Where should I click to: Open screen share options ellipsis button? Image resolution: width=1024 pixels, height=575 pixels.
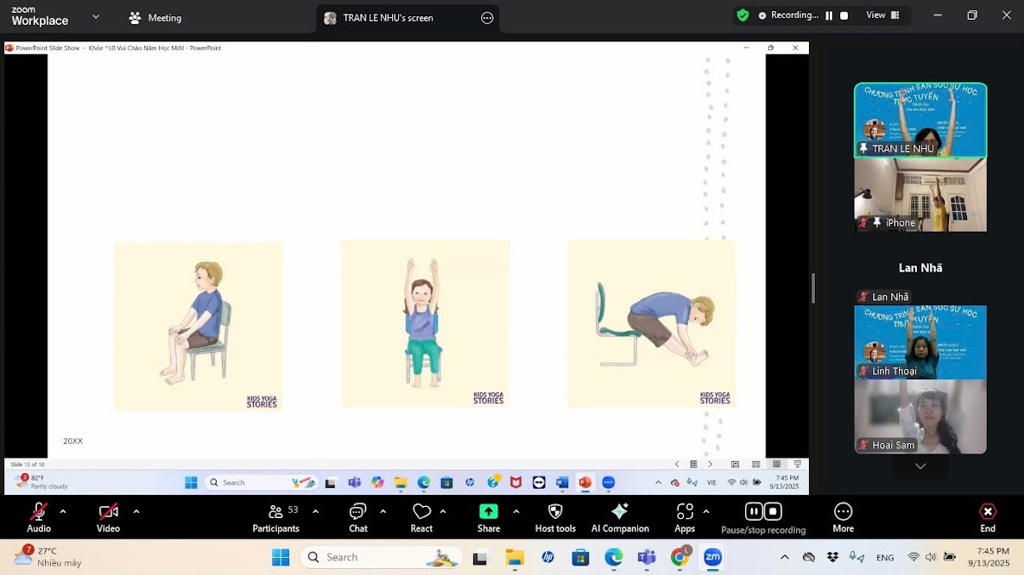pos(487,18)
